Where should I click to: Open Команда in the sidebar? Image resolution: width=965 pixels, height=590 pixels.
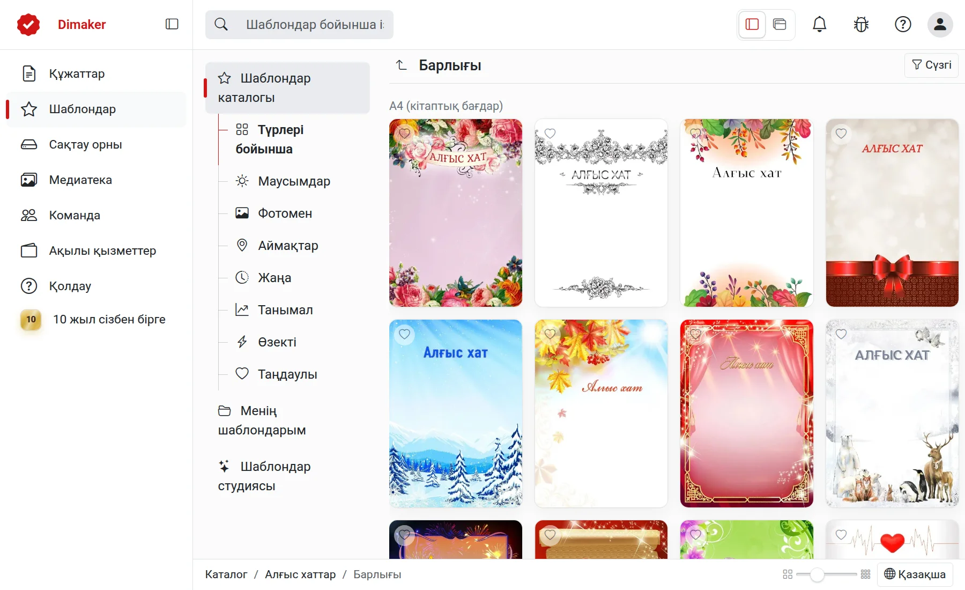96,215
